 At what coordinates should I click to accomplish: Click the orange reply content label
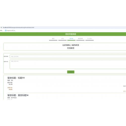10,88
